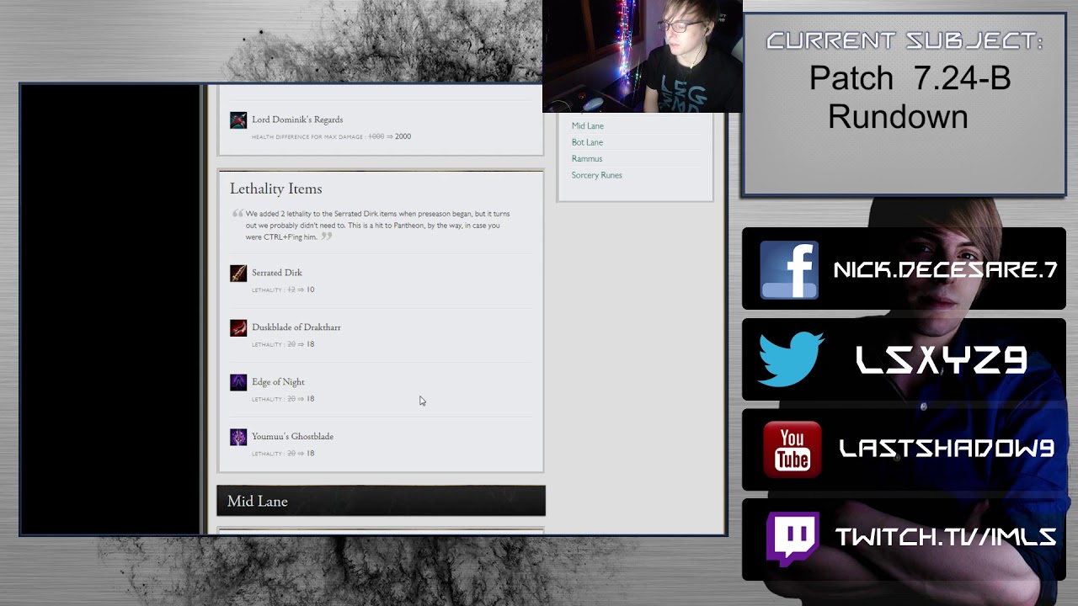Image resolution: width=1078 pixels, height=606 pixels.
Task: Open the Bot Lane sidebar link
Action: pyautogui.click(x=587, y=142)
